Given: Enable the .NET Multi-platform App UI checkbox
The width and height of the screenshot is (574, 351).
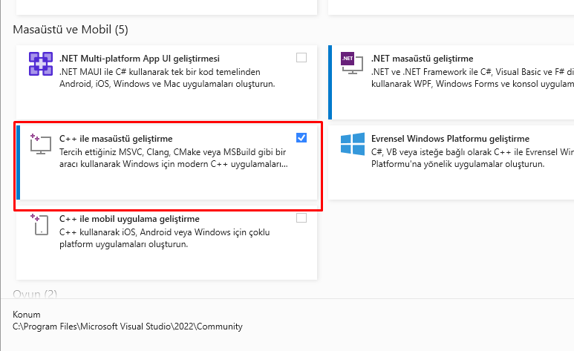Looking at the screenshot, I should click(301, 57).
